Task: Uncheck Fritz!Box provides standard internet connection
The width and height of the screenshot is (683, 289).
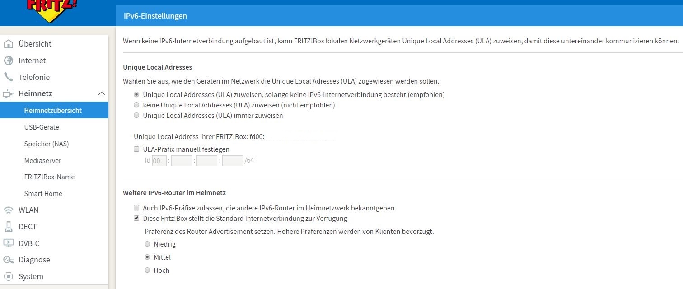Action: pyautogui.click(x=136, y=219)
